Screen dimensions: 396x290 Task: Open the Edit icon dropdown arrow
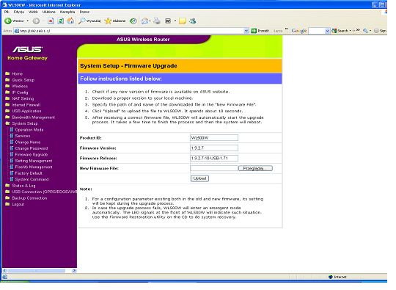click(x=175, y=21)
